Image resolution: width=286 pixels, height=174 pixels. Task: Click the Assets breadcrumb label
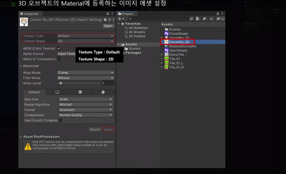(167, 24)
